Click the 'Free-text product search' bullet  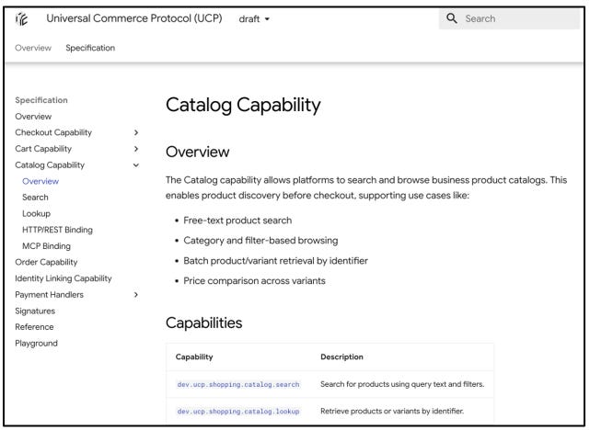(237, 221)
